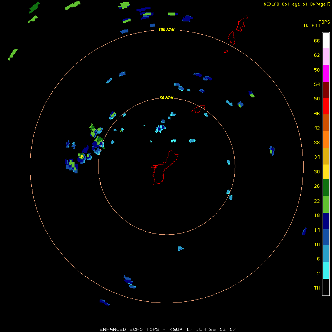This screenshot has width=332, height=332.
Task: Select the bright red legend swatch
Action: [326, 106]
